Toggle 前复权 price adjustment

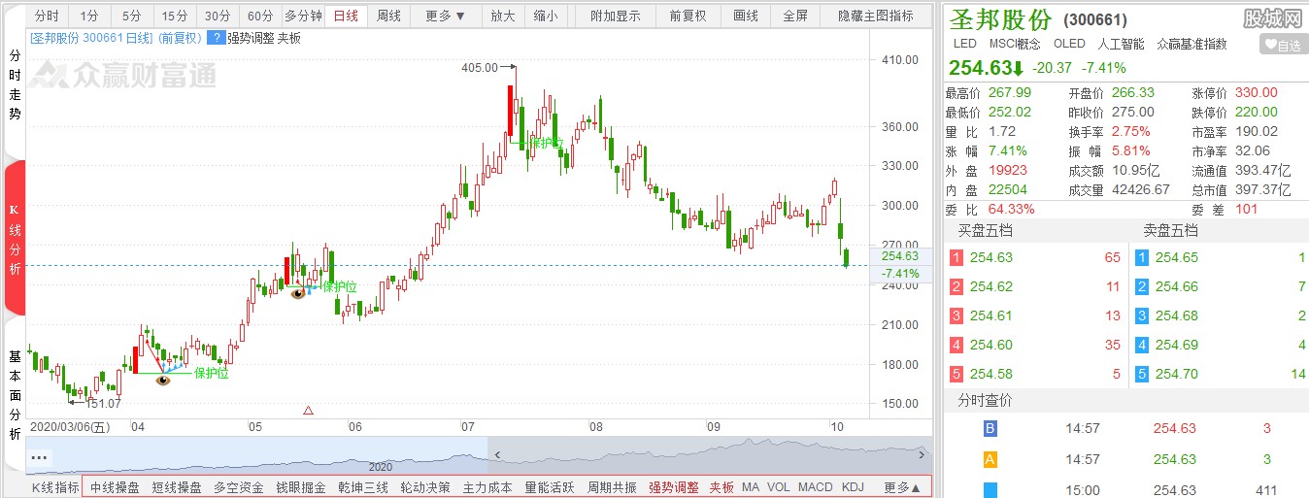point(688,16)
